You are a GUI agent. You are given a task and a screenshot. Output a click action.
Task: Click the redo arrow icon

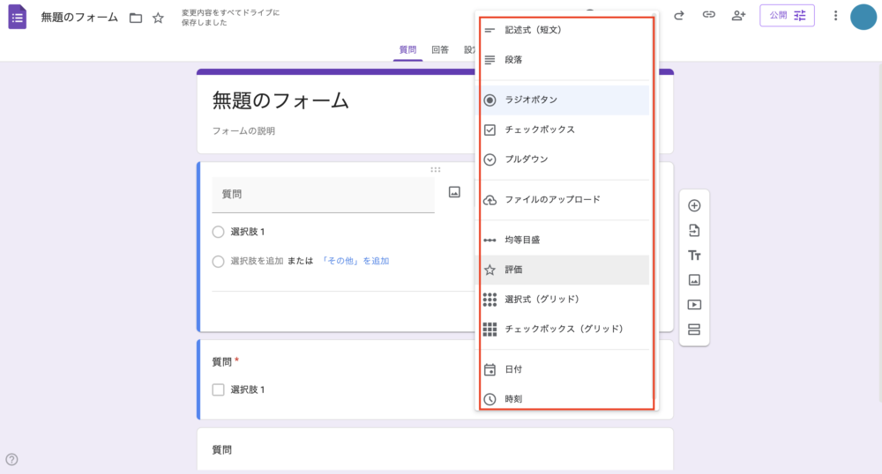click(679, 15)
